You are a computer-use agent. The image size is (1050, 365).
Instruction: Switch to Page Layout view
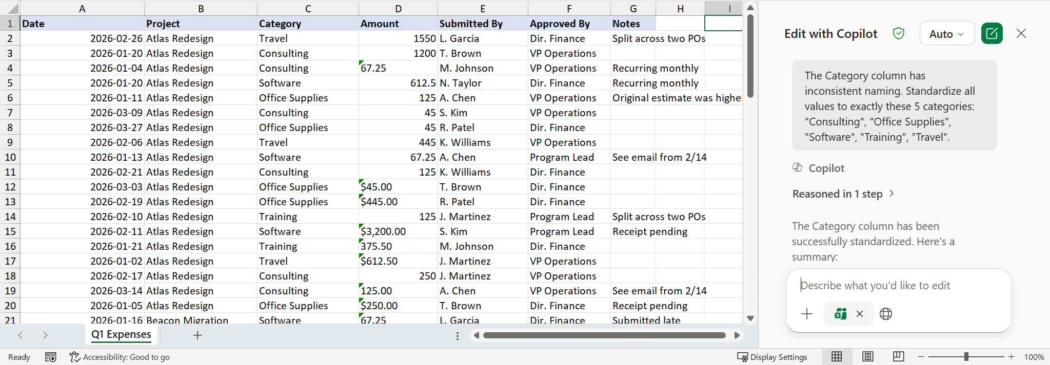pyautogui.click(x=867, y=357)
